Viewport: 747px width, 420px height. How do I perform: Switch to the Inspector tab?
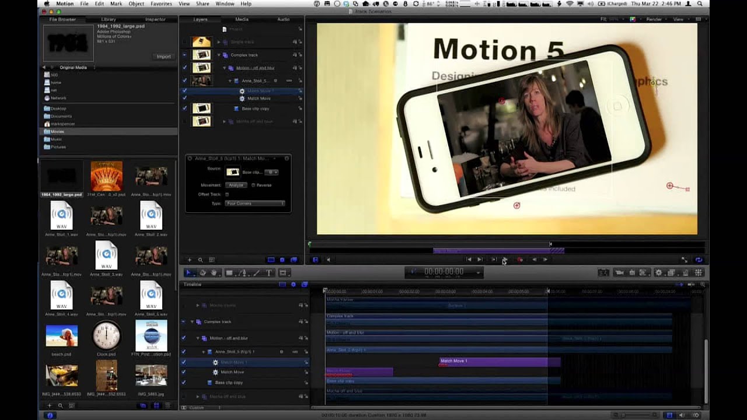(155, 19)
